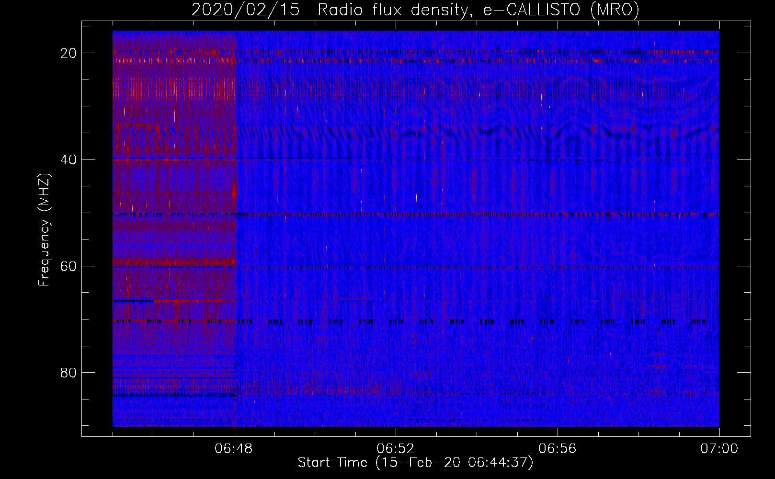Click the '06:48' time tick label
Image resolution: width=775 pixels, height=479 pixels.
[x=234, y=449]
